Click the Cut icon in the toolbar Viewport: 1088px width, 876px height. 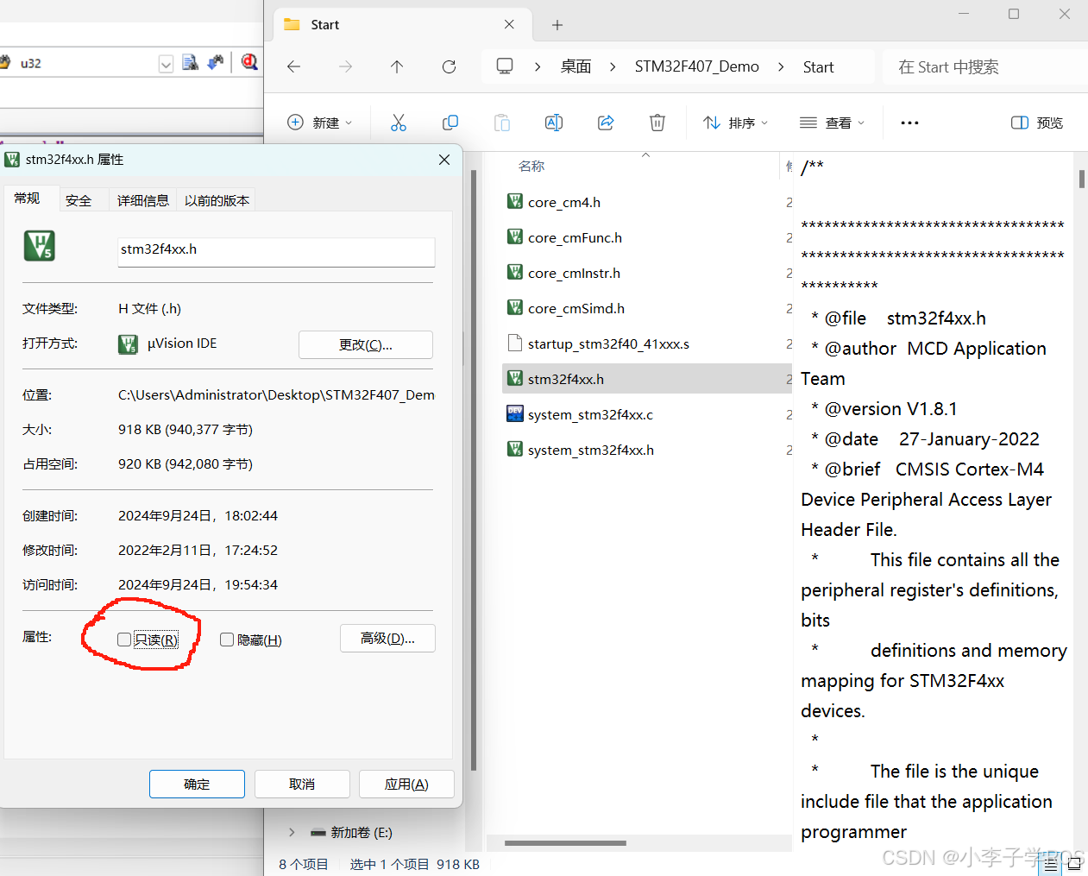398,122
